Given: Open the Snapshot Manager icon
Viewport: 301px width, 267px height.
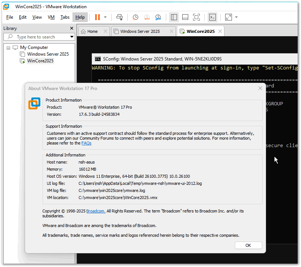Looking at the screenshot, I should (158, 17).
